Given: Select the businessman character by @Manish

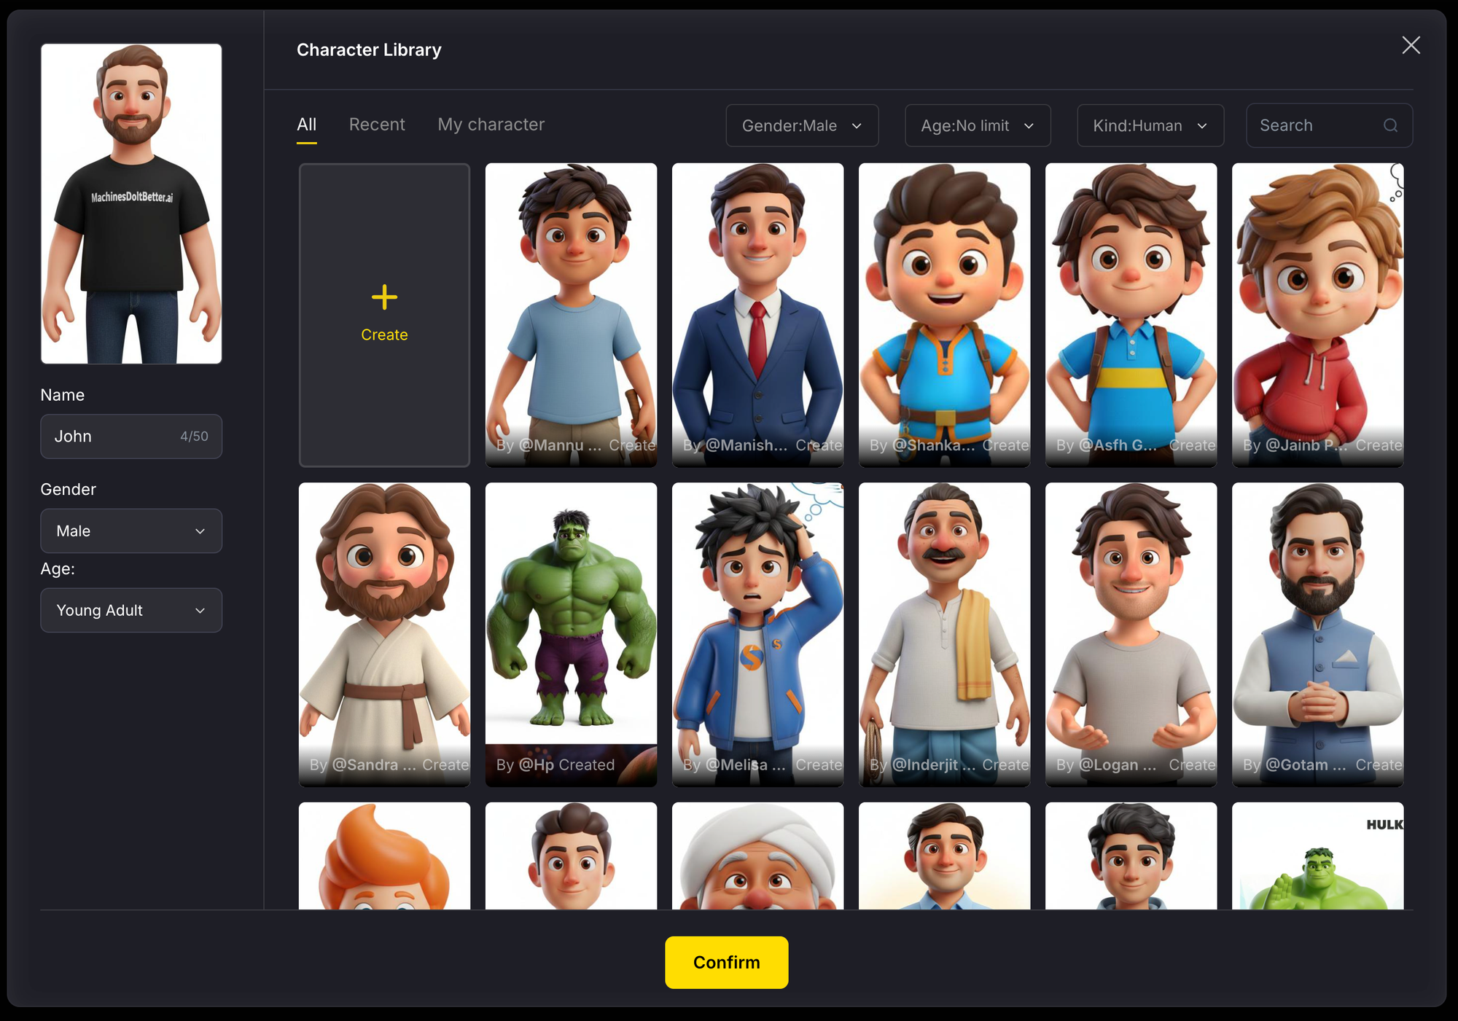Looking at the screenshot, I should (x=757, y=306).
